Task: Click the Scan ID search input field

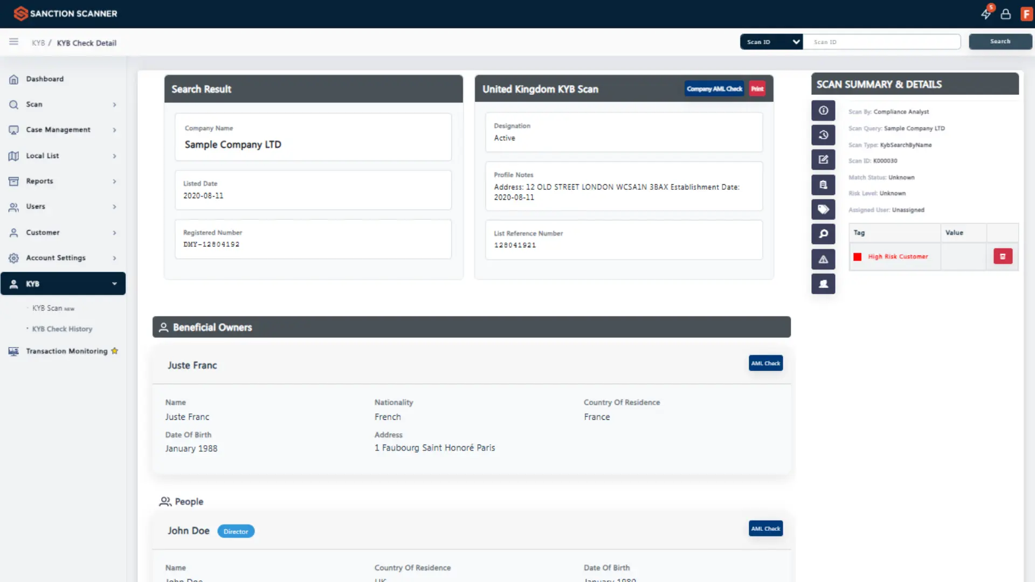Action: coord(882,42)
